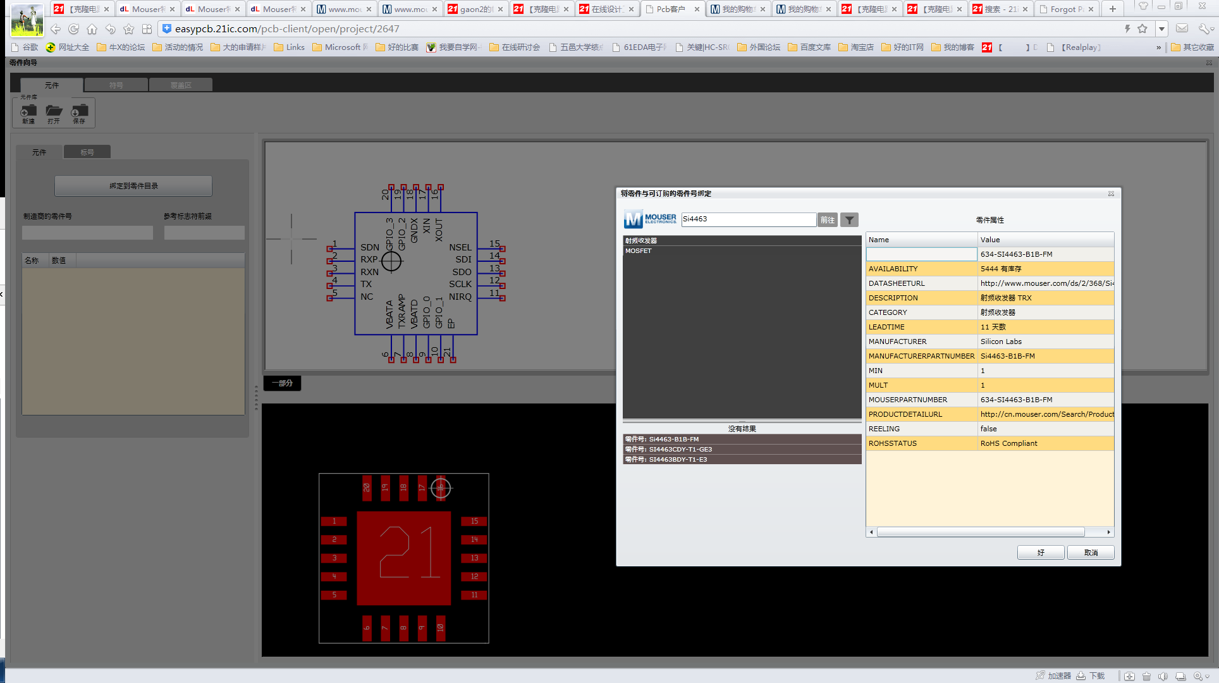The height and width of the screenshot is (683, 1219).
Task: Reload the page with the refresh icon
Action: point(74,29)
